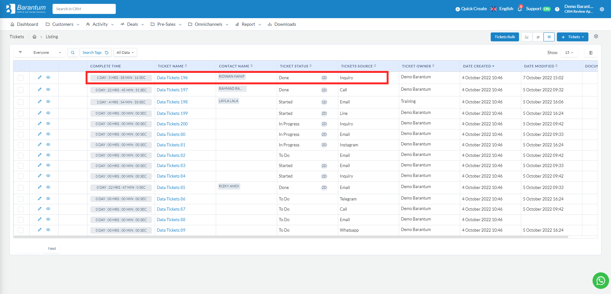Click the Next page button

(x=52, y=248)
